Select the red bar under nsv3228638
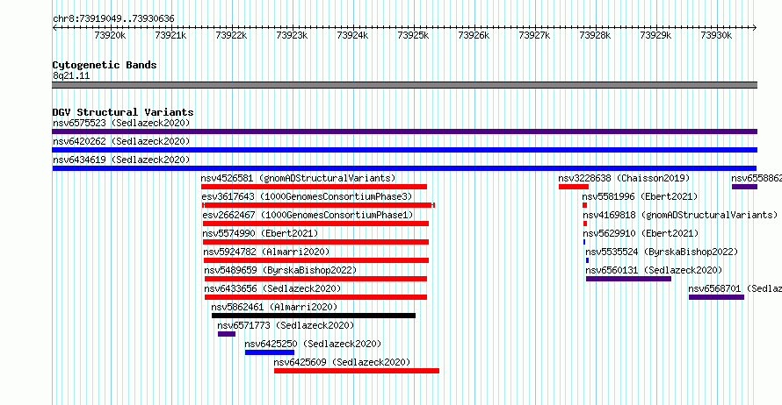 coord(574,187)
